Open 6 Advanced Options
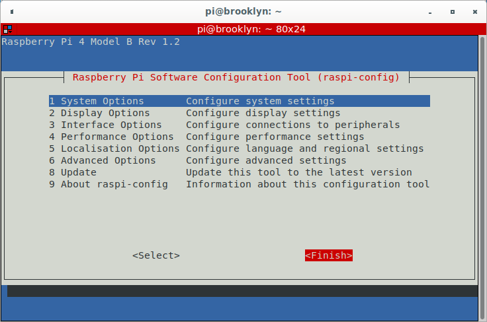 [239, 160]
